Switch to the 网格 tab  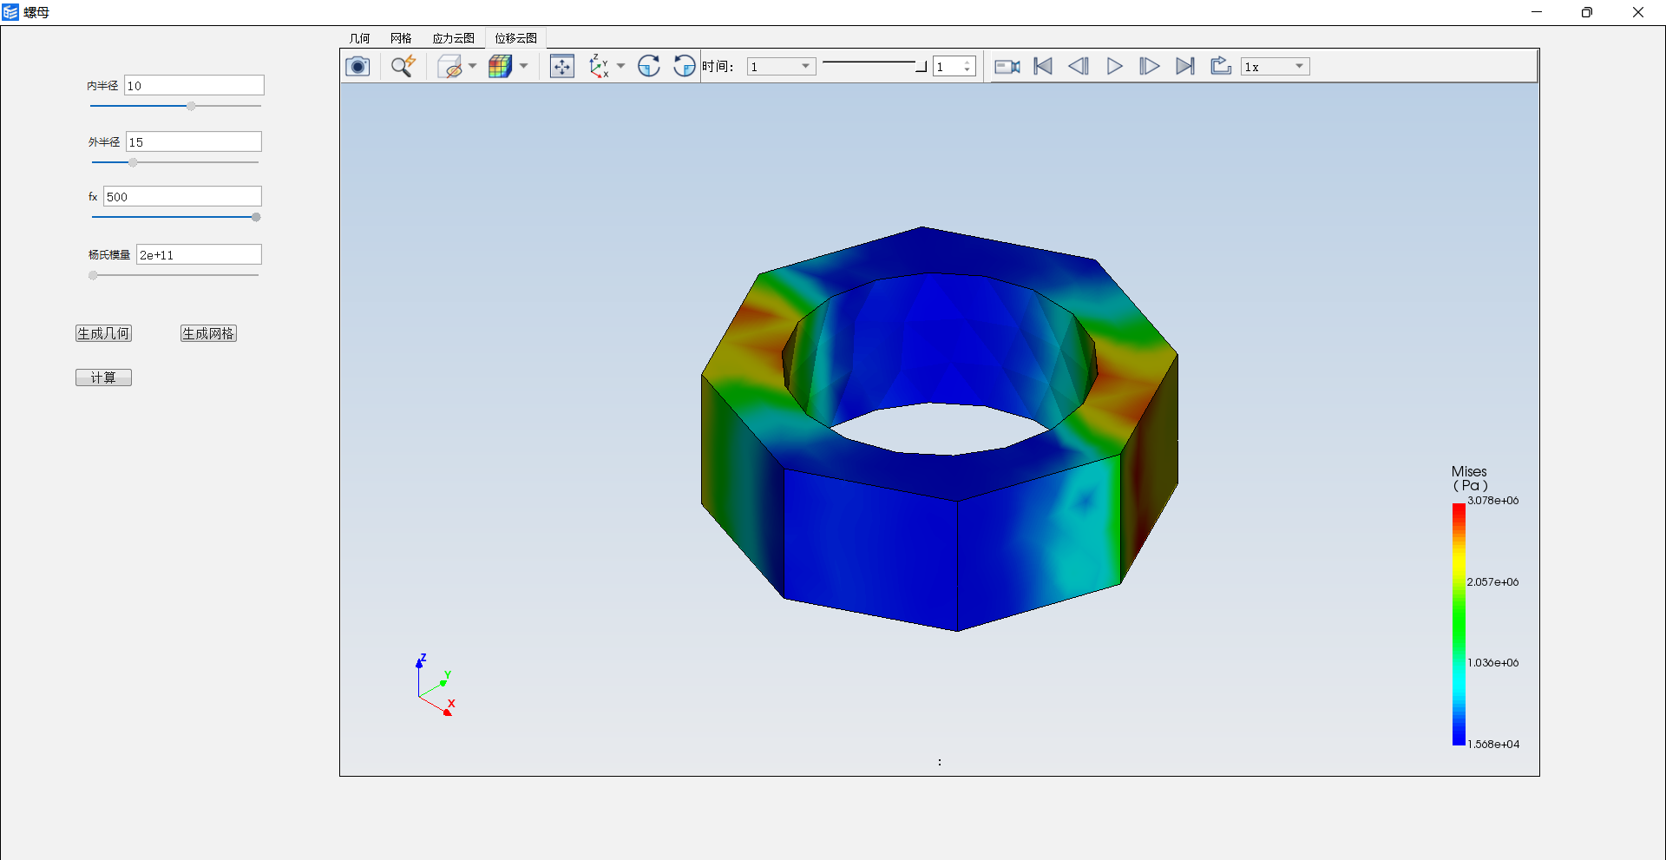pos(401,38)
